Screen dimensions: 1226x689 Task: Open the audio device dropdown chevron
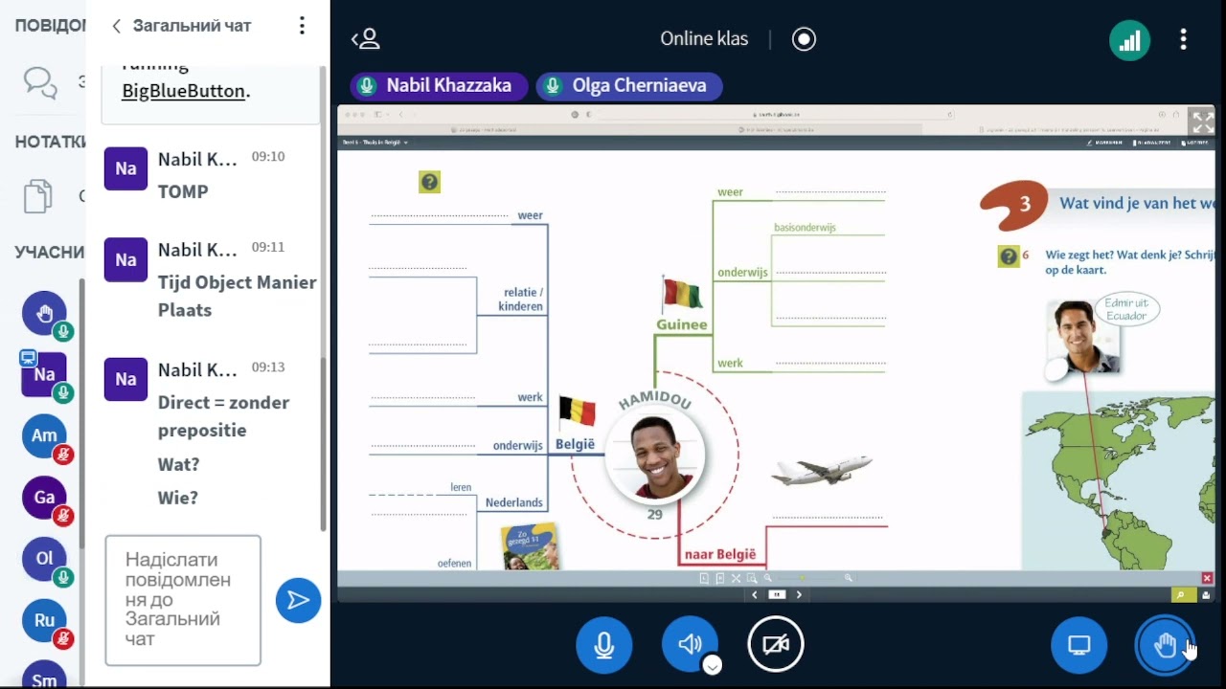click(712, 666)
